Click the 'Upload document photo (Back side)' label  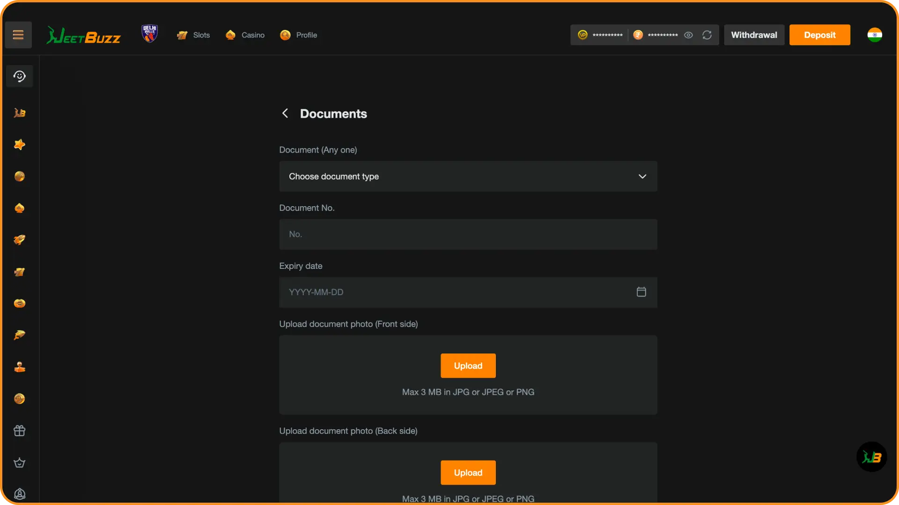click(x=348, y=431)
